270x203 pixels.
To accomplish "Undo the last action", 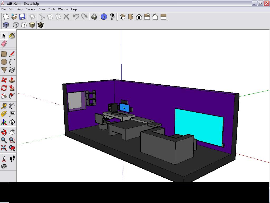I will [76, 17].
